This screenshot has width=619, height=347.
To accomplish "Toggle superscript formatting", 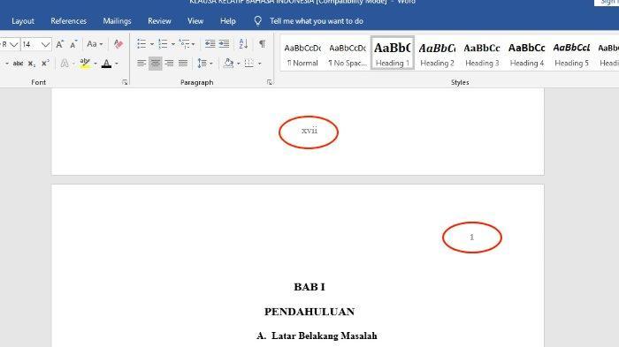I will (x=45, y=63).
